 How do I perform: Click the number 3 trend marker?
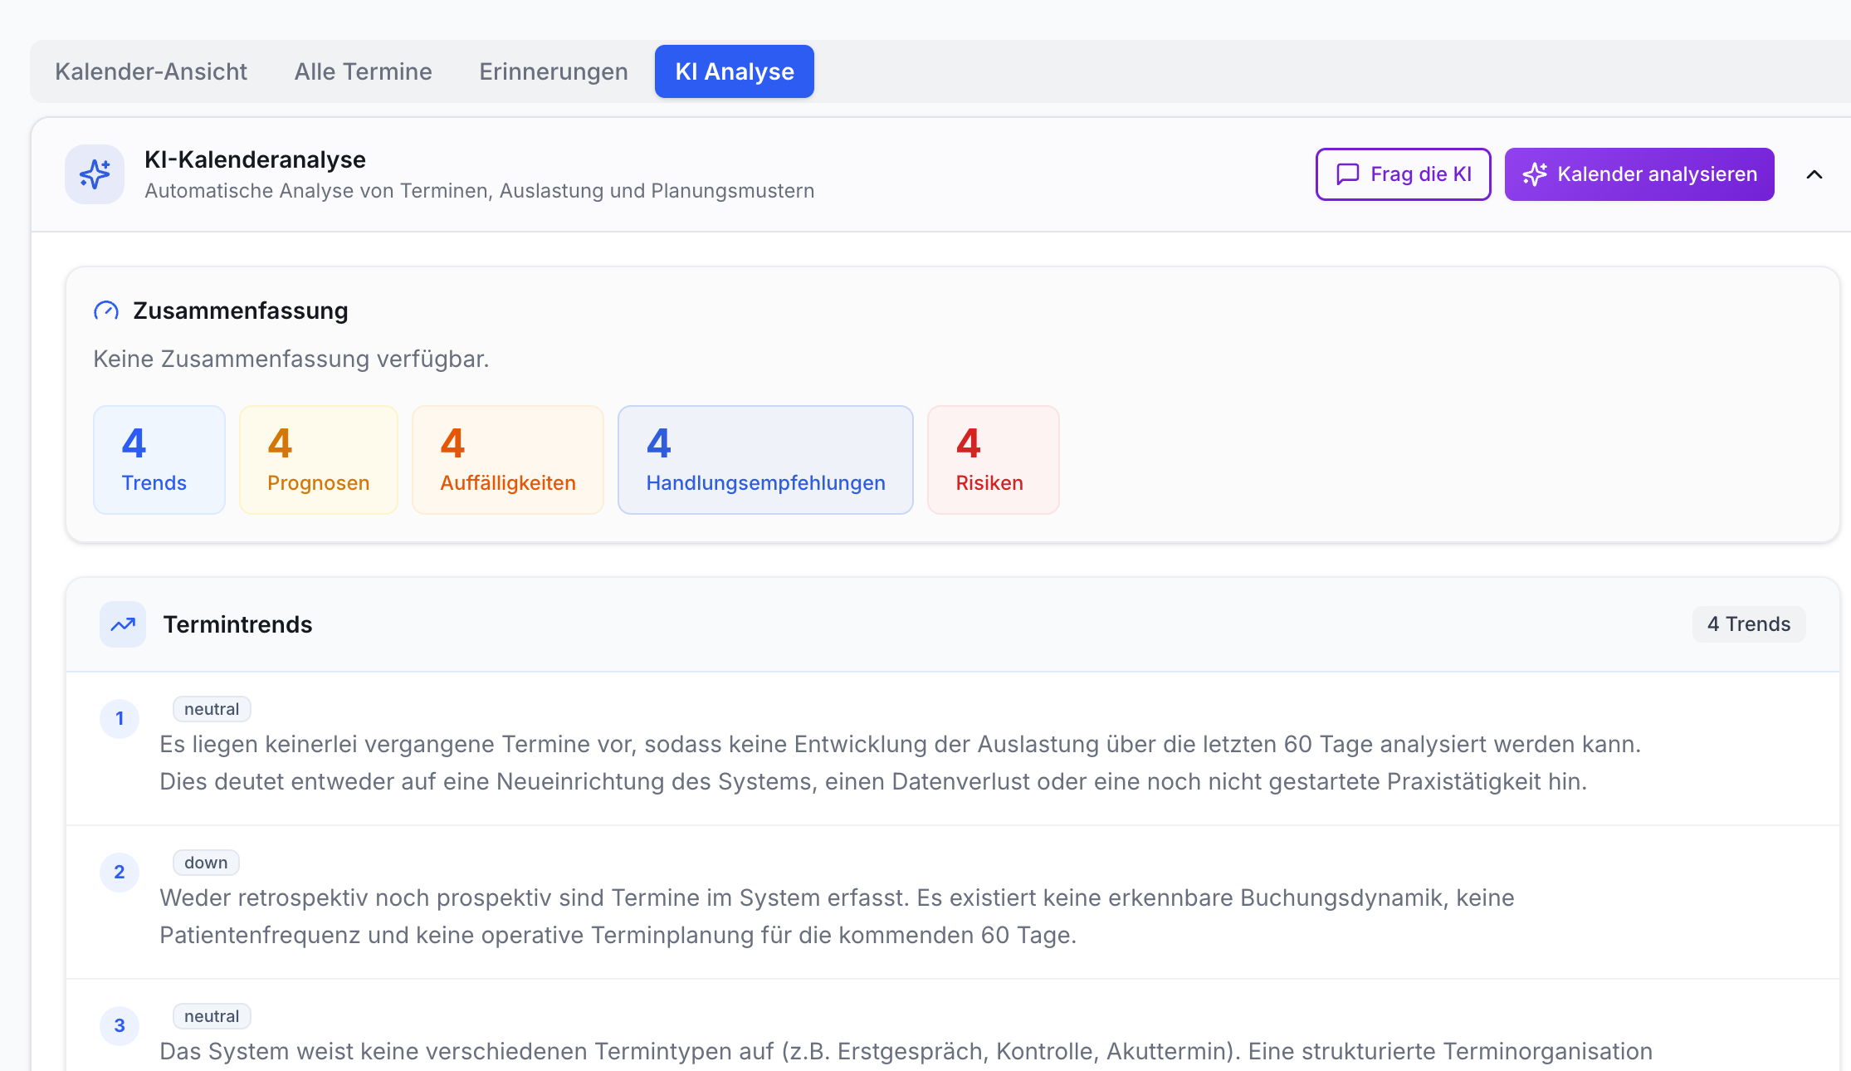pos(120,1025)
